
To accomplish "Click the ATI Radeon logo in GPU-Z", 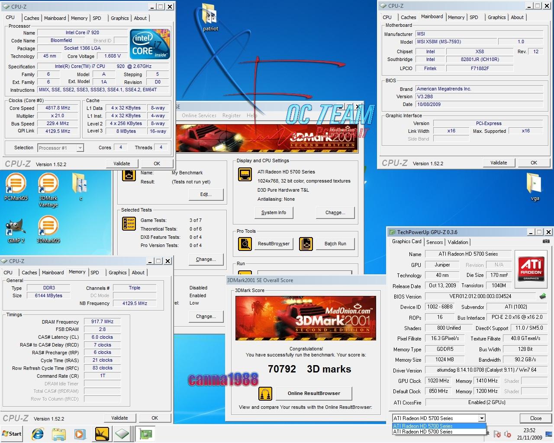I will click(x=531, y=270).
